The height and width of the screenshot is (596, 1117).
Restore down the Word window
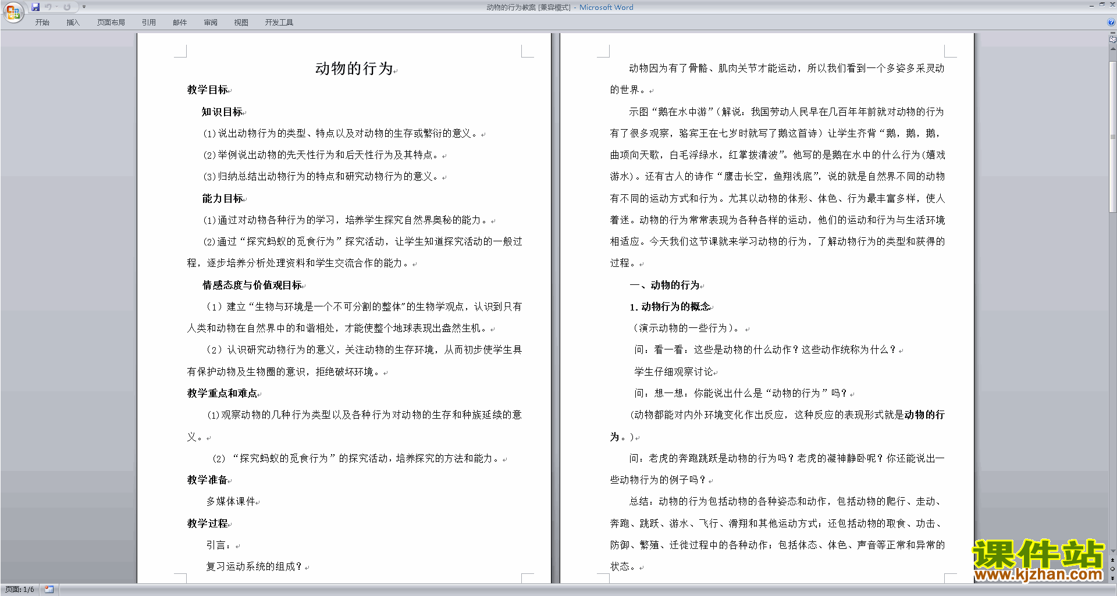1102,5
